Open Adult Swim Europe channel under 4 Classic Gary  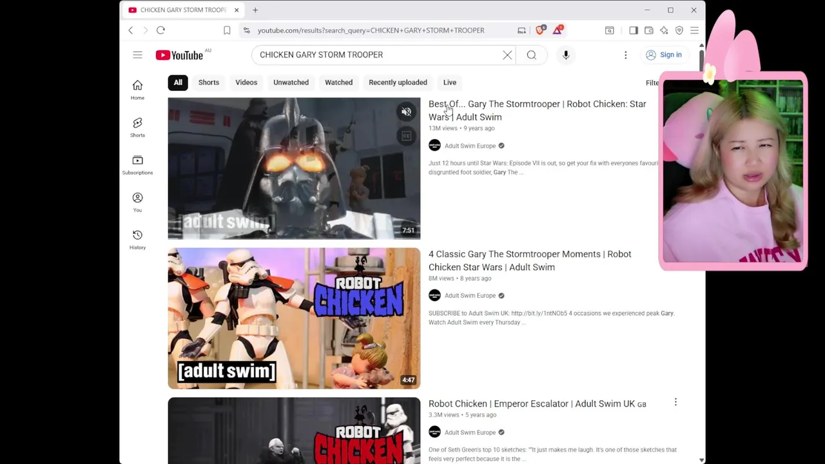[470, 295]
